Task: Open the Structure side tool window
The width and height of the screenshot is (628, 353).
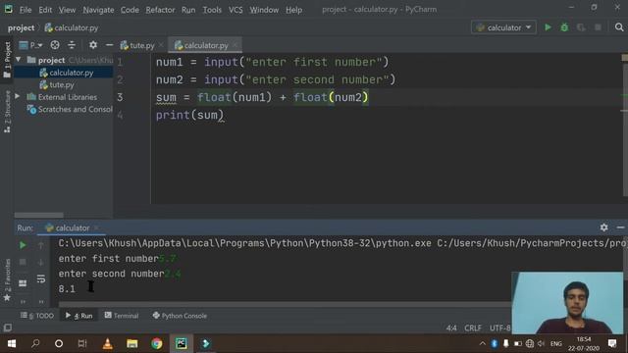Action: (7, 112)
